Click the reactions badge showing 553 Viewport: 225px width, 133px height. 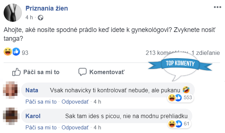pos(180,98)
